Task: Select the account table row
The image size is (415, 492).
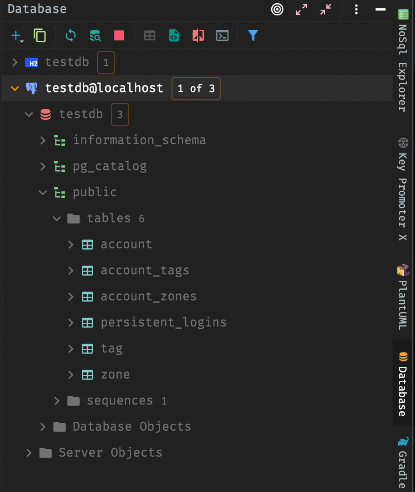Action: [197, 245]
